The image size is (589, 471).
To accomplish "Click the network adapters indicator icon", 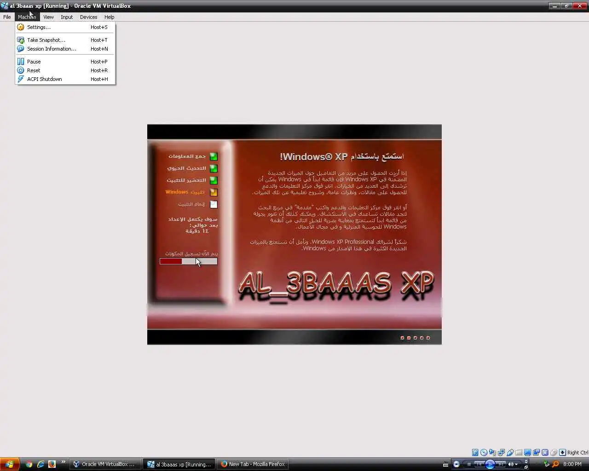I will point(501,453).
